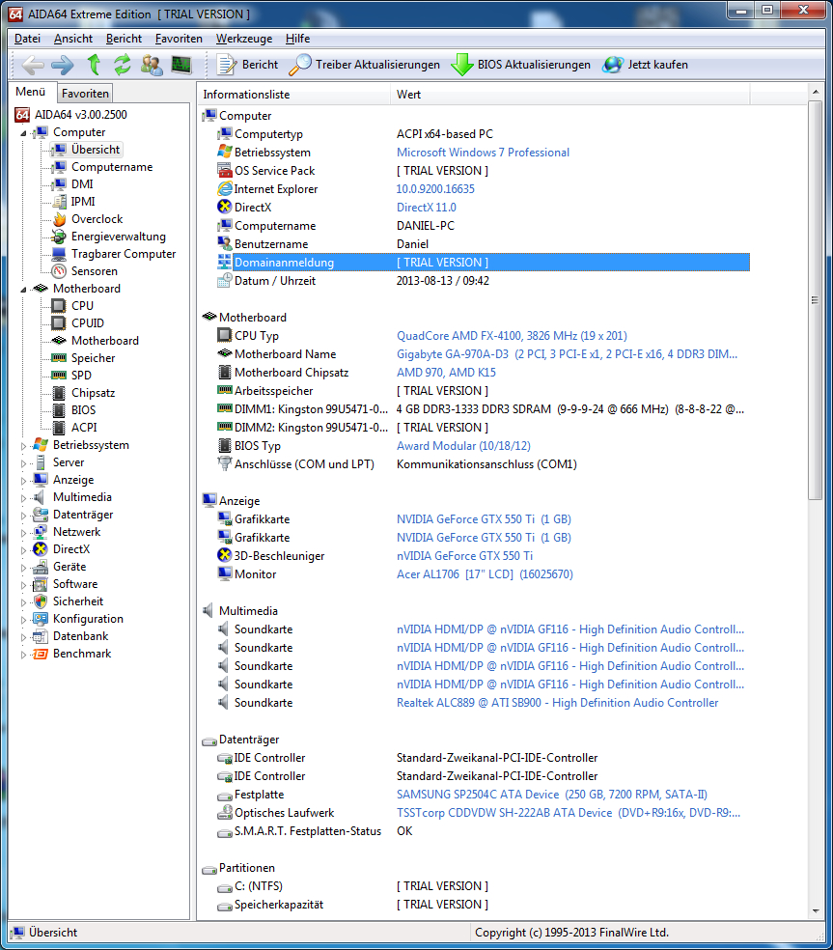Screen dimensions: 833x950
Task: Open the Ansicht menu
Action: [73, 39]
